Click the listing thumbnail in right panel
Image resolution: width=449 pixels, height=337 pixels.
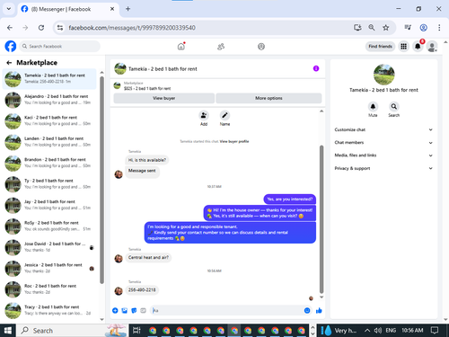[384, 75]
